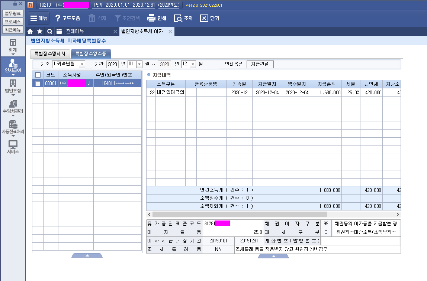Open the 자동전표처리 sidebar module

pyautogui.click(x=13, y=127)
